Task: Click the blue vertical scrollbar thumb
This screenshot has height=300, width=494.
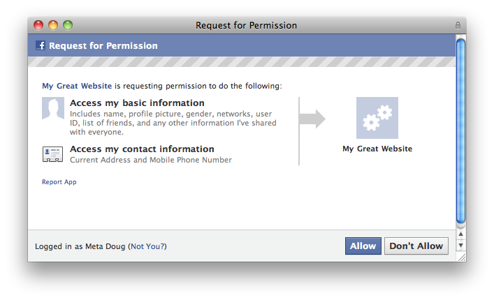Action: click(460, 130)
